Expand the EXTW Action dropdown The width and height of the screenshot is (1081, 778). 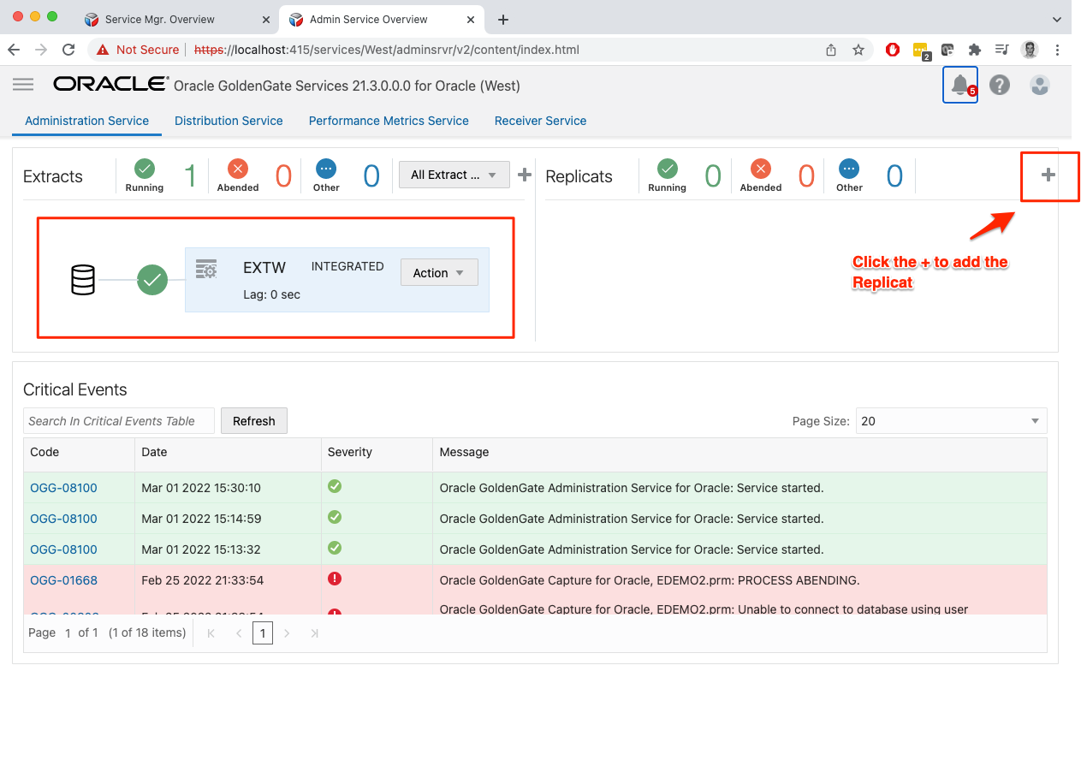438,273
